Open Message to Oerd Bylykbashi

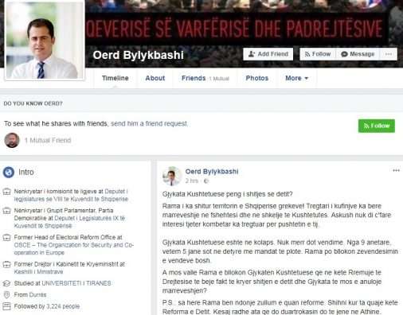click(x=358, y=54)
